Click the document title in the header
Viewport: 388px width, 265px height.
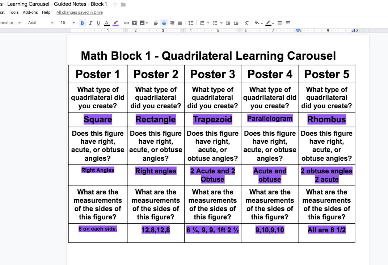(x=54, y=4)
